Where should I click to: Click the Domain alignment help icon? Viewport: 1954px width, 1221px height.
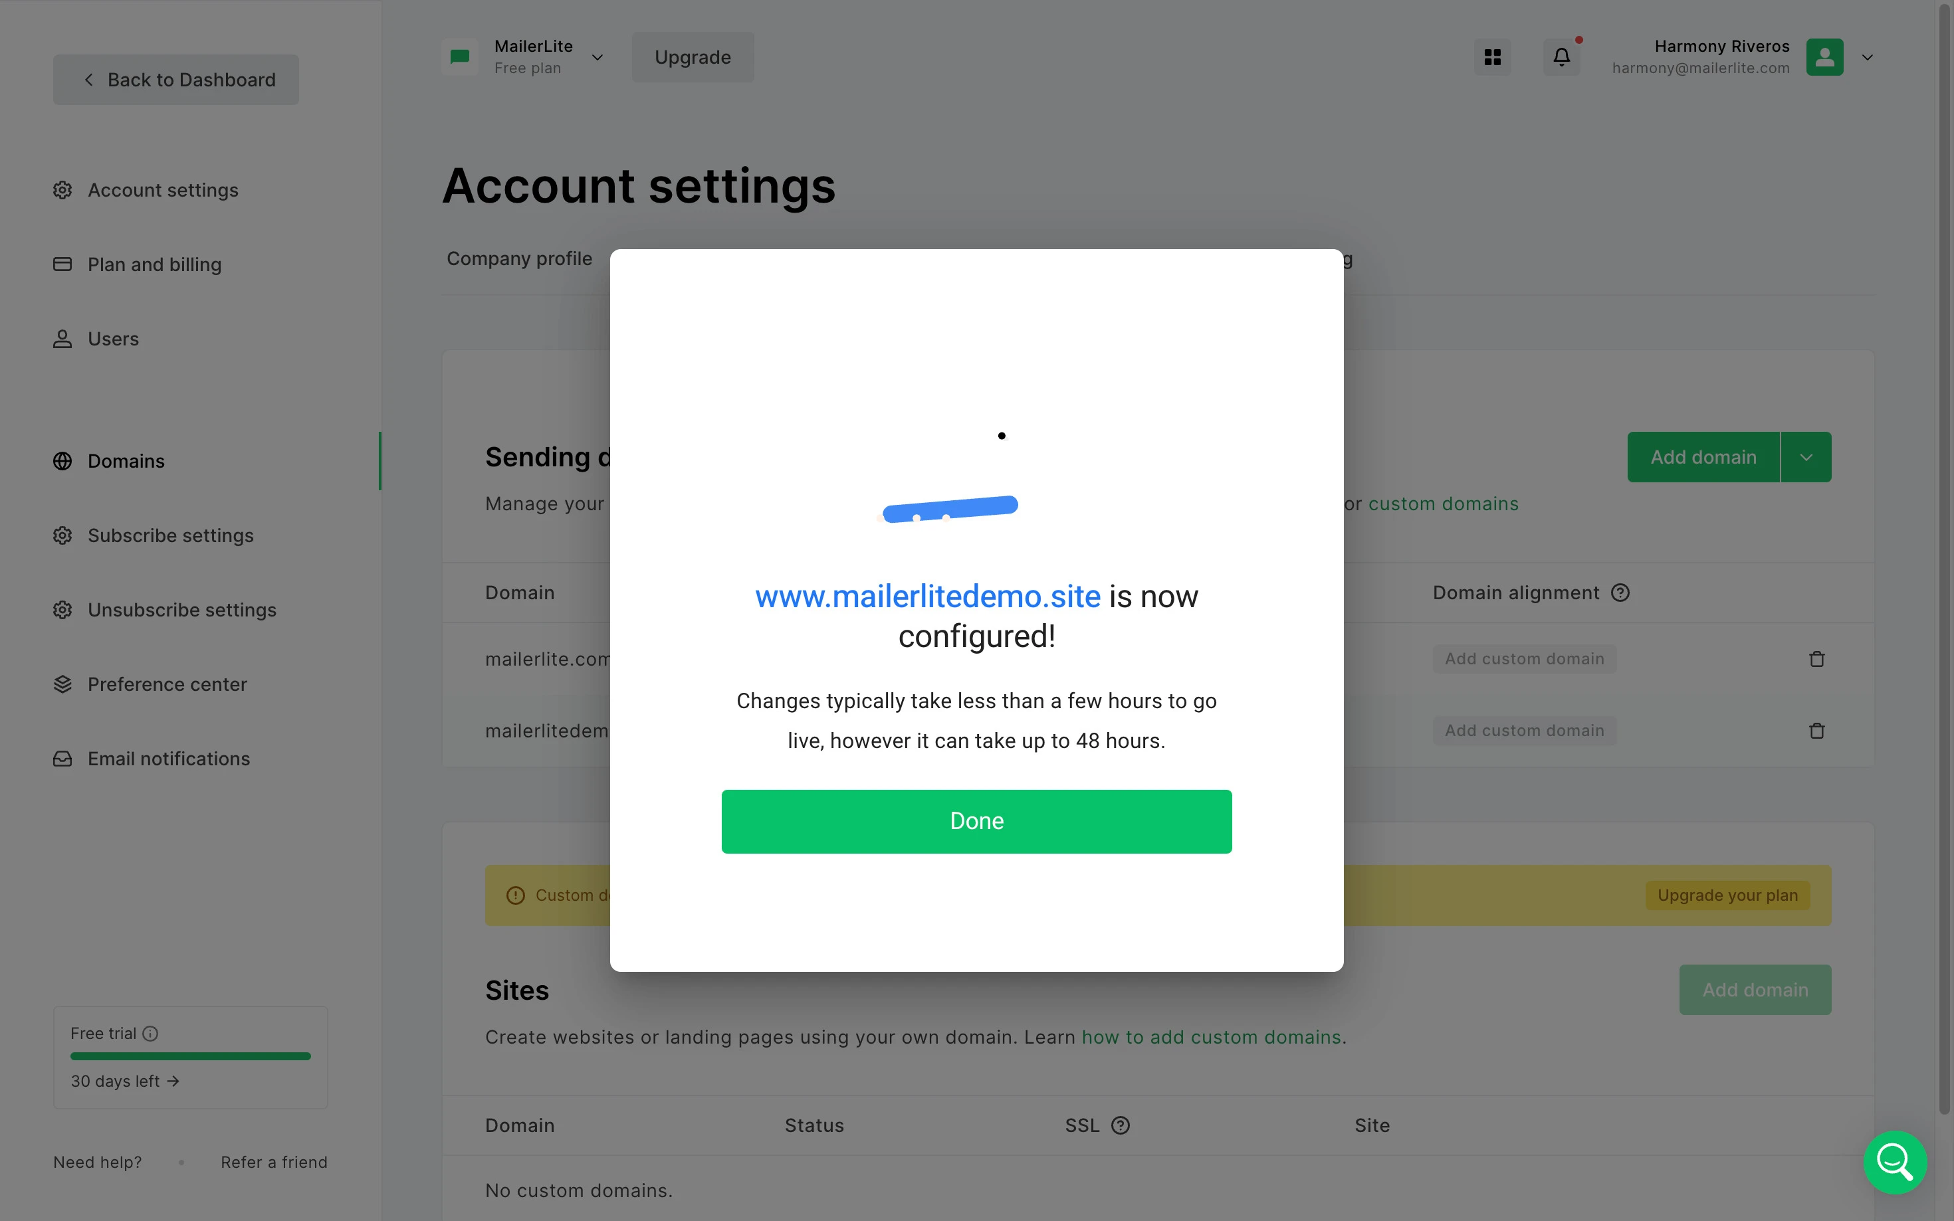click(1620, 593)
